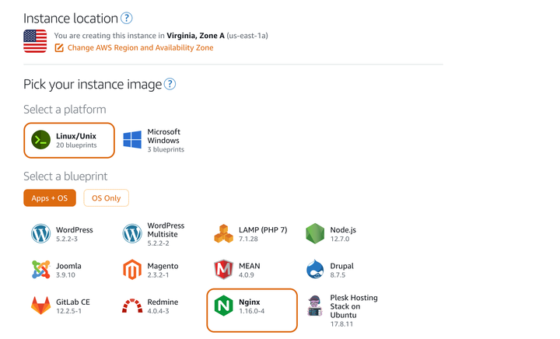
Task: Switch to Apps + OS blueprints
Action: point(50,198)
